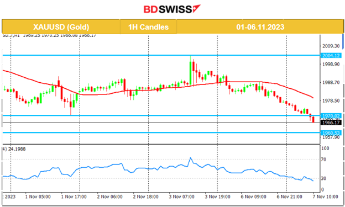This screenshot has width=345, height=207.
Task: Select the 01-06.11.2023 date header
Action: point(260,27)
